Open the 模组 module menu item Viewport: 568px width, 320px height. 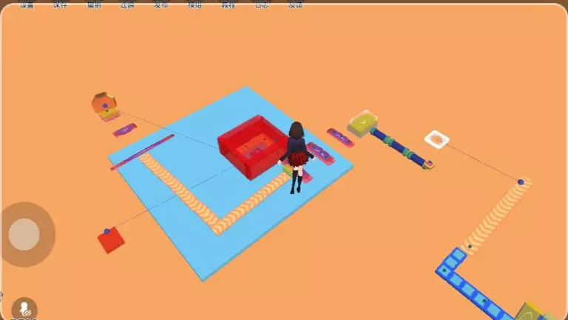click(x=195, y=4)
